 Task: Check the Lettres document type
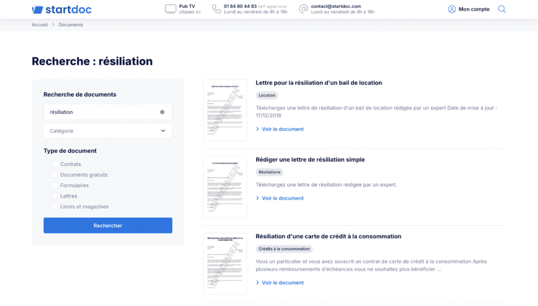55,196
